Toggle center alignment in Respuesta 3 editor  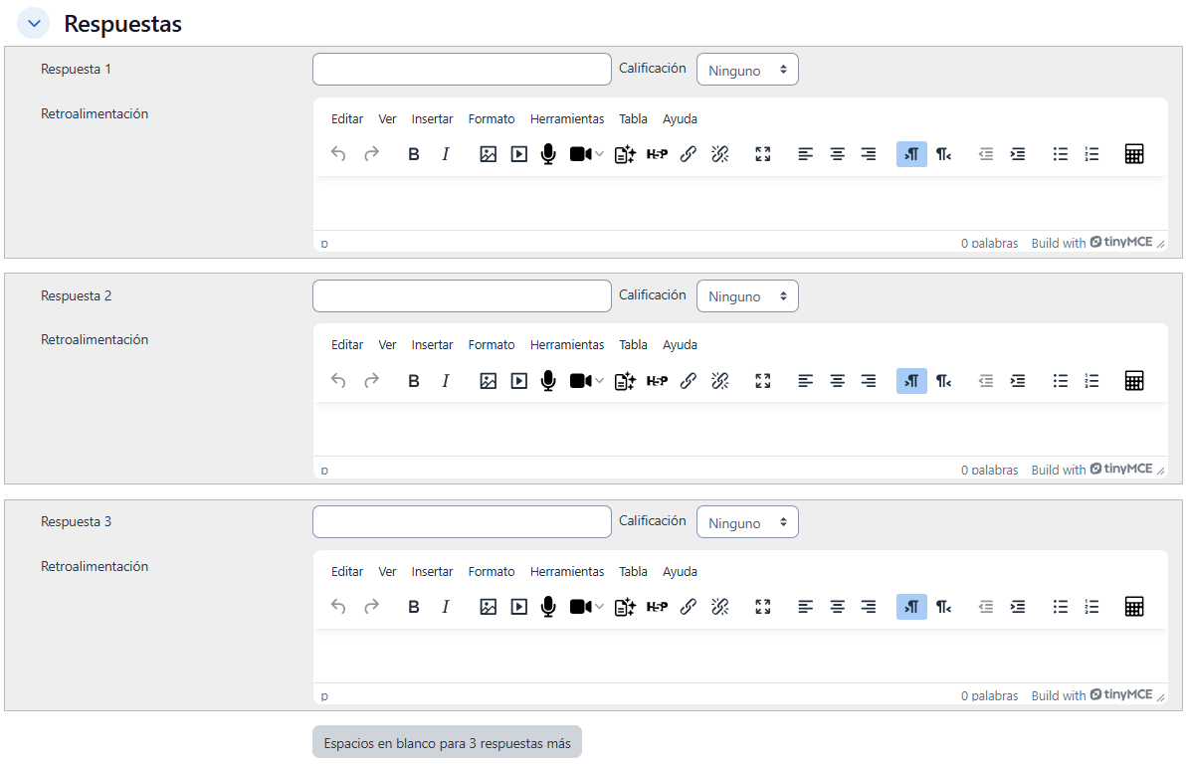point(838,607)
